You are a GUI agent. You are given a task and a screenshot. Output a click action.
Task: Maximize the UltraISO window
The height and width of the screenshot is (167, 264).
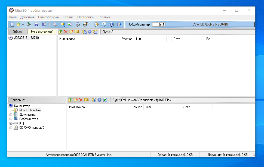click(237, 10)
